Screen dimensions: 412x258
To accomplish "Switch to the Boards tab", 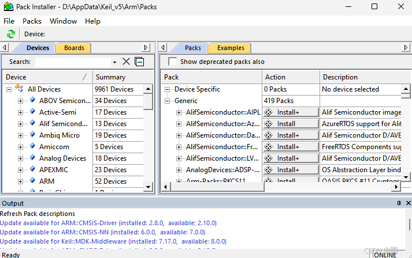I will coord(74,48).
